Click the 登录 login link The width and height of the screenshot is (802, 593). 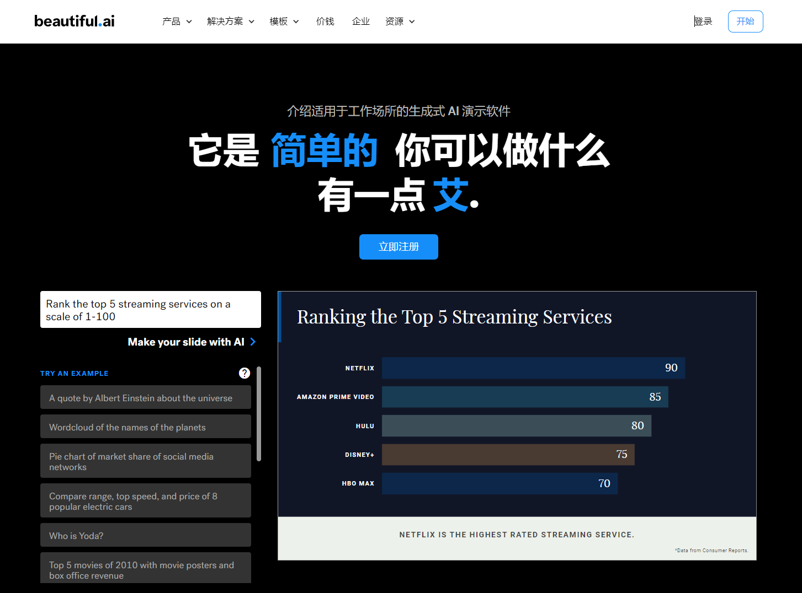703,21
